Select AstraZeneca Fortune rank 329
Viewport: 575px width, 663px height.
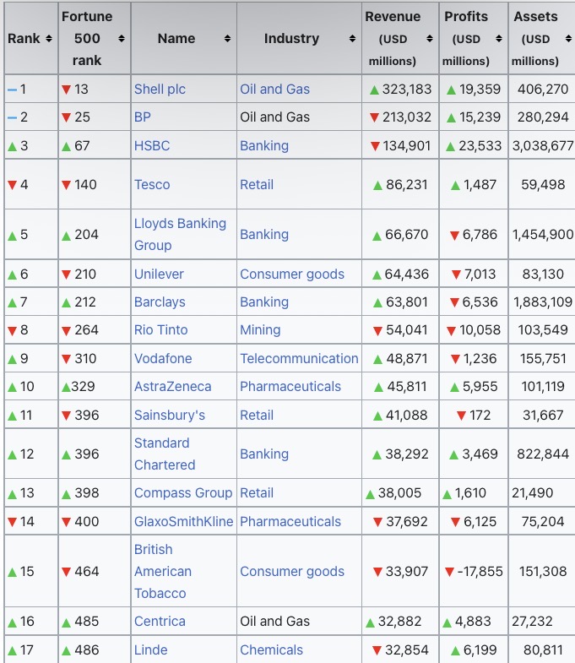[83, 387]
